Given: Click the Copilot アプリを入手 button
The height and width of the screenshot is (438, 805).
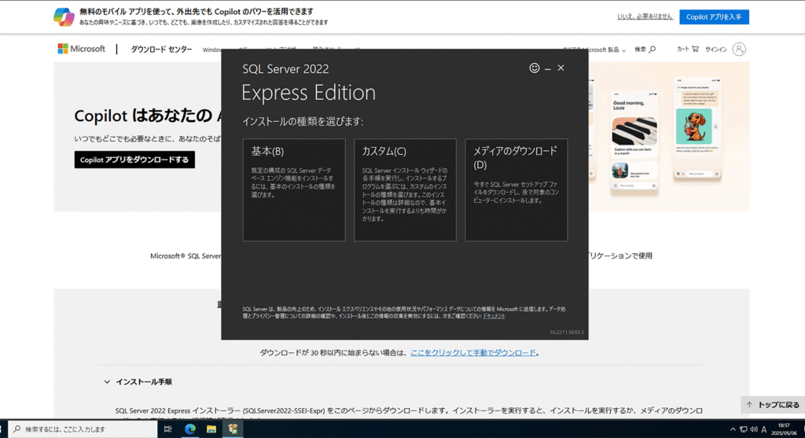Looking at the screenshot, I should point(714,17).
